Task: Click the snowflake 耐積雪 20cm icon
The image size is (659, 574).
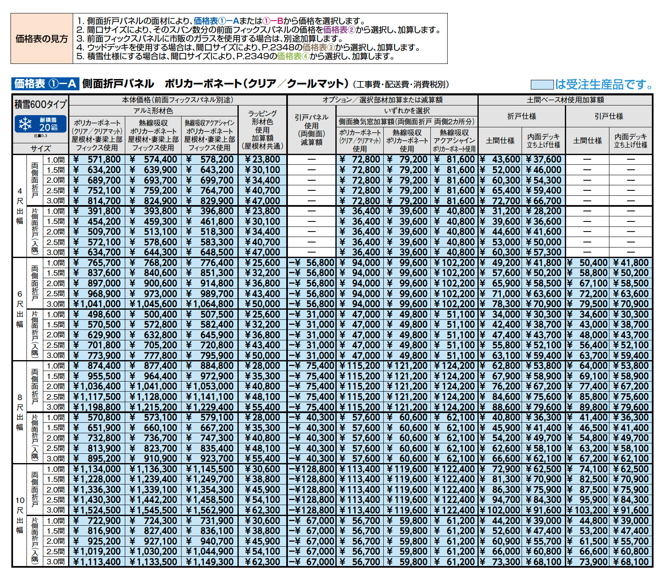Action: click(x=41, y=124)
